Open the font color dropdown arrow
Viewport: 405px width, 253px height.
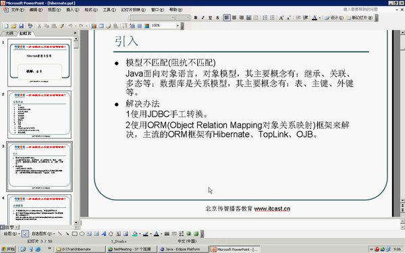point(319,18)
